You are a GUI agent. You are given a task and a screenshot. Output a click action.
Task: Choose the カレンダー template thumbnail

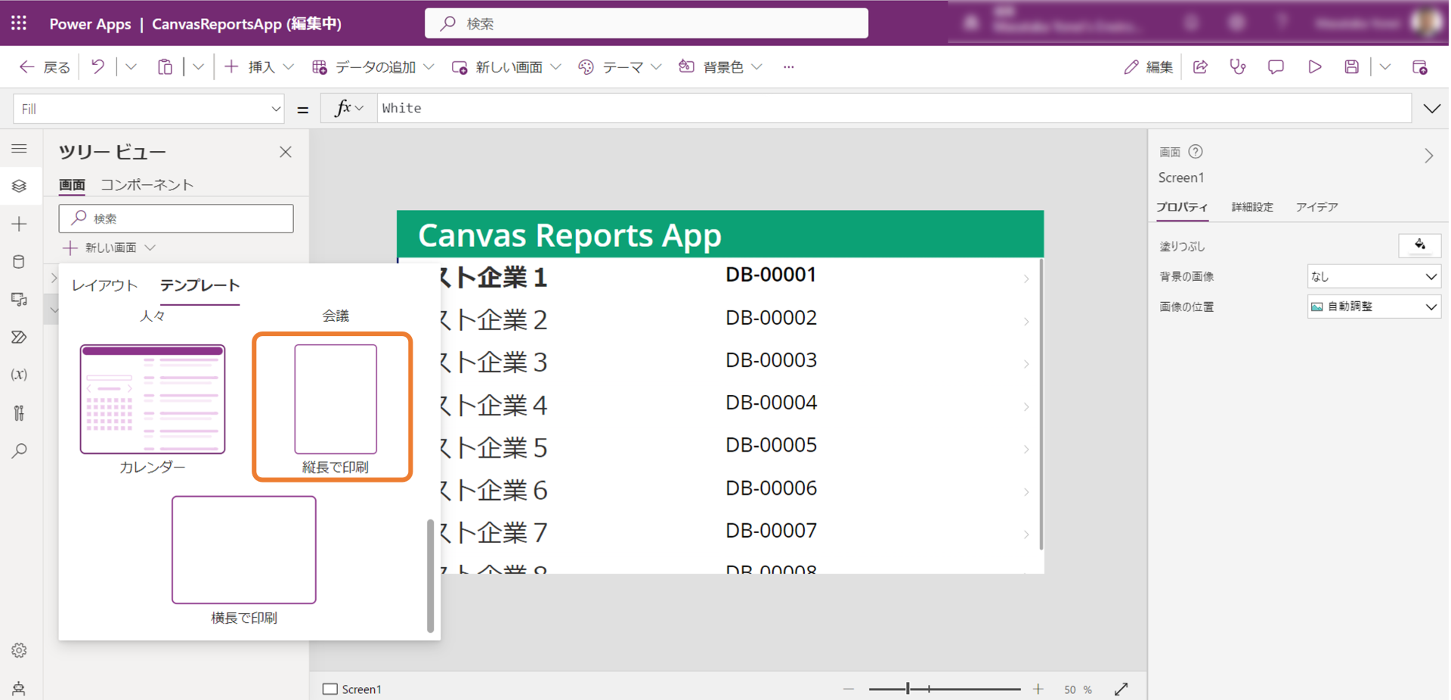(153, 399)
